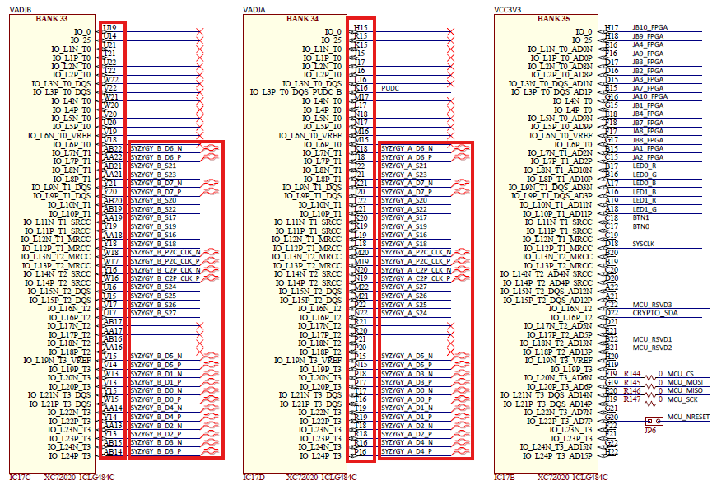Select net label SYZYGY_B_S27
This screenshot has width=726, height=490.
(x=154, y=313)
